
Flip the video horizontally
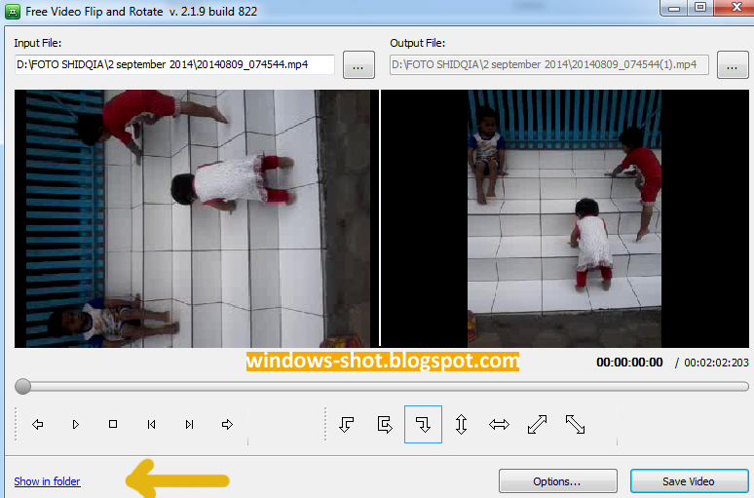tap(499, 424)
